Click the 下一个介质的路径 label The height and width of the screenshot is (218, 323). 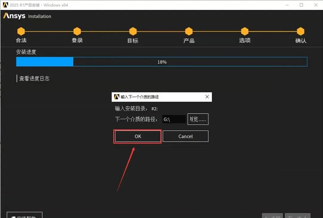(x=136, y=119)
